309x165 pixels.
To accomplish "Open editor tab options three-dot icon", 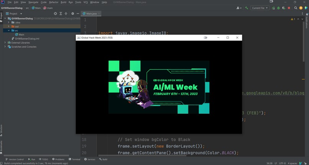I will pyautogui.click(x=302, y=13).
